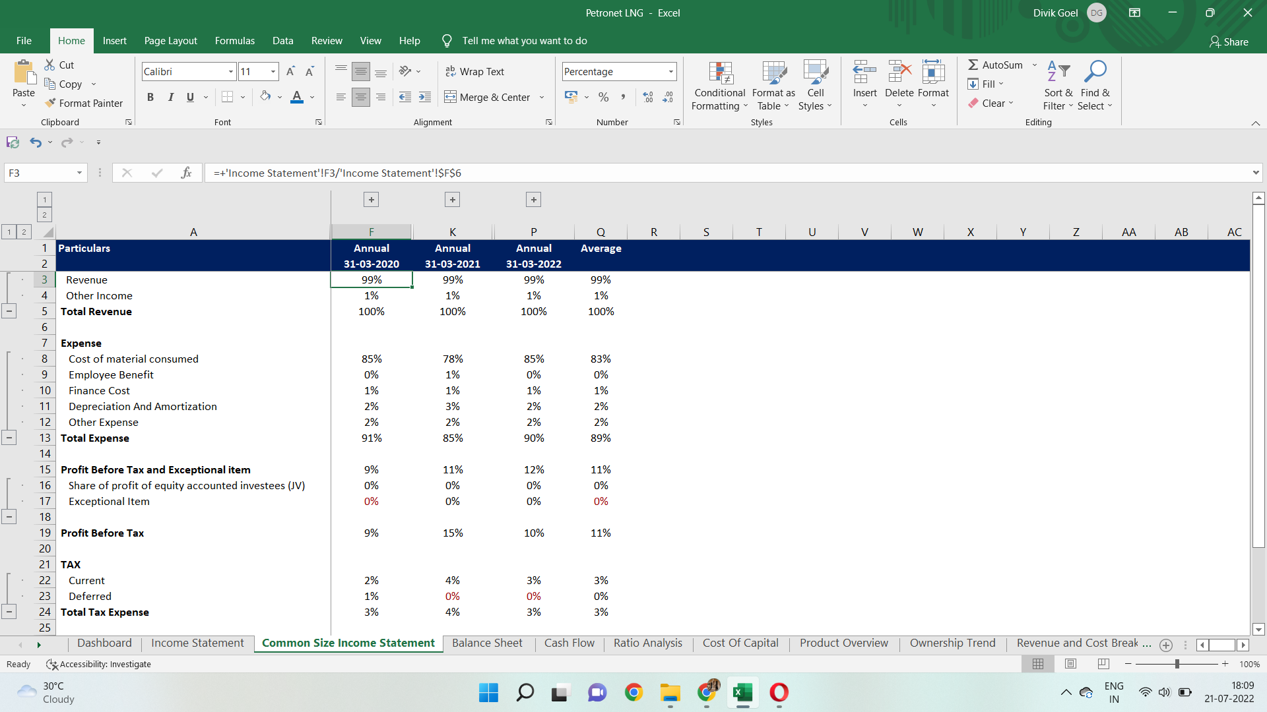Toggle Bold formatting
This screenshot has width=1267, height=712.
(x=150, y=97)
